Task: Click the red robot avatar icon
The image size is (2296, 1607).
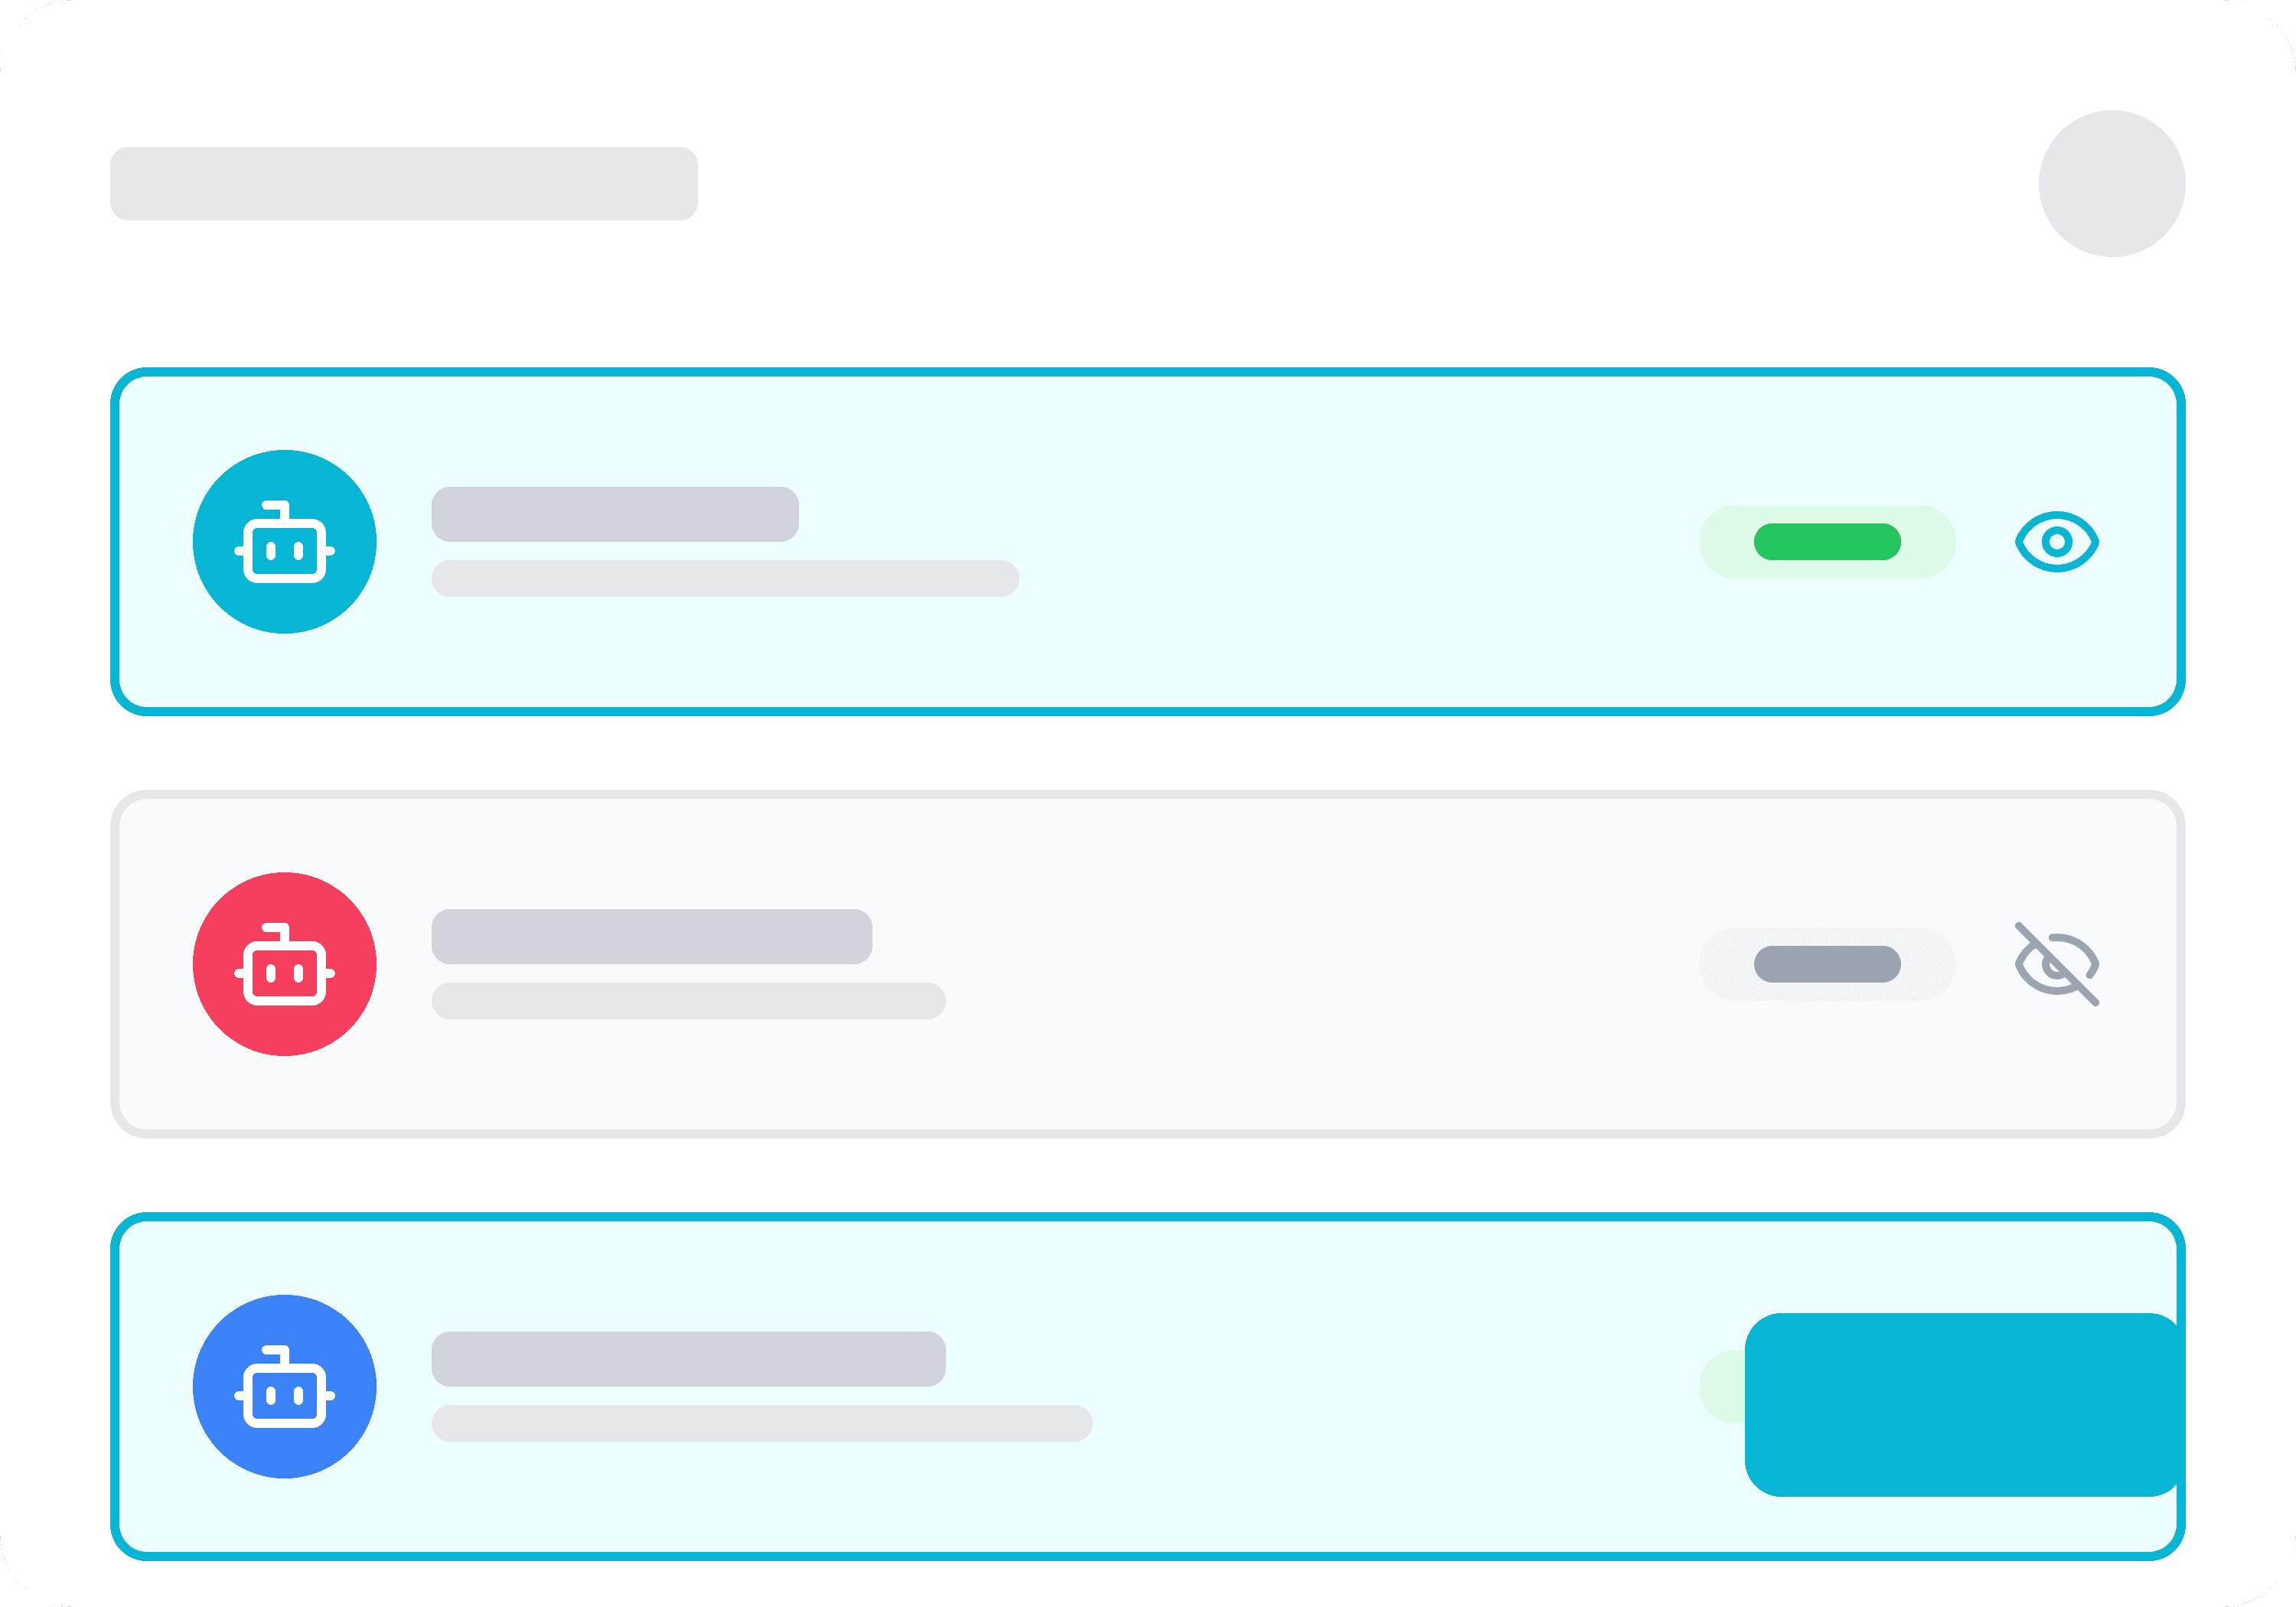Action: [284, 964]
